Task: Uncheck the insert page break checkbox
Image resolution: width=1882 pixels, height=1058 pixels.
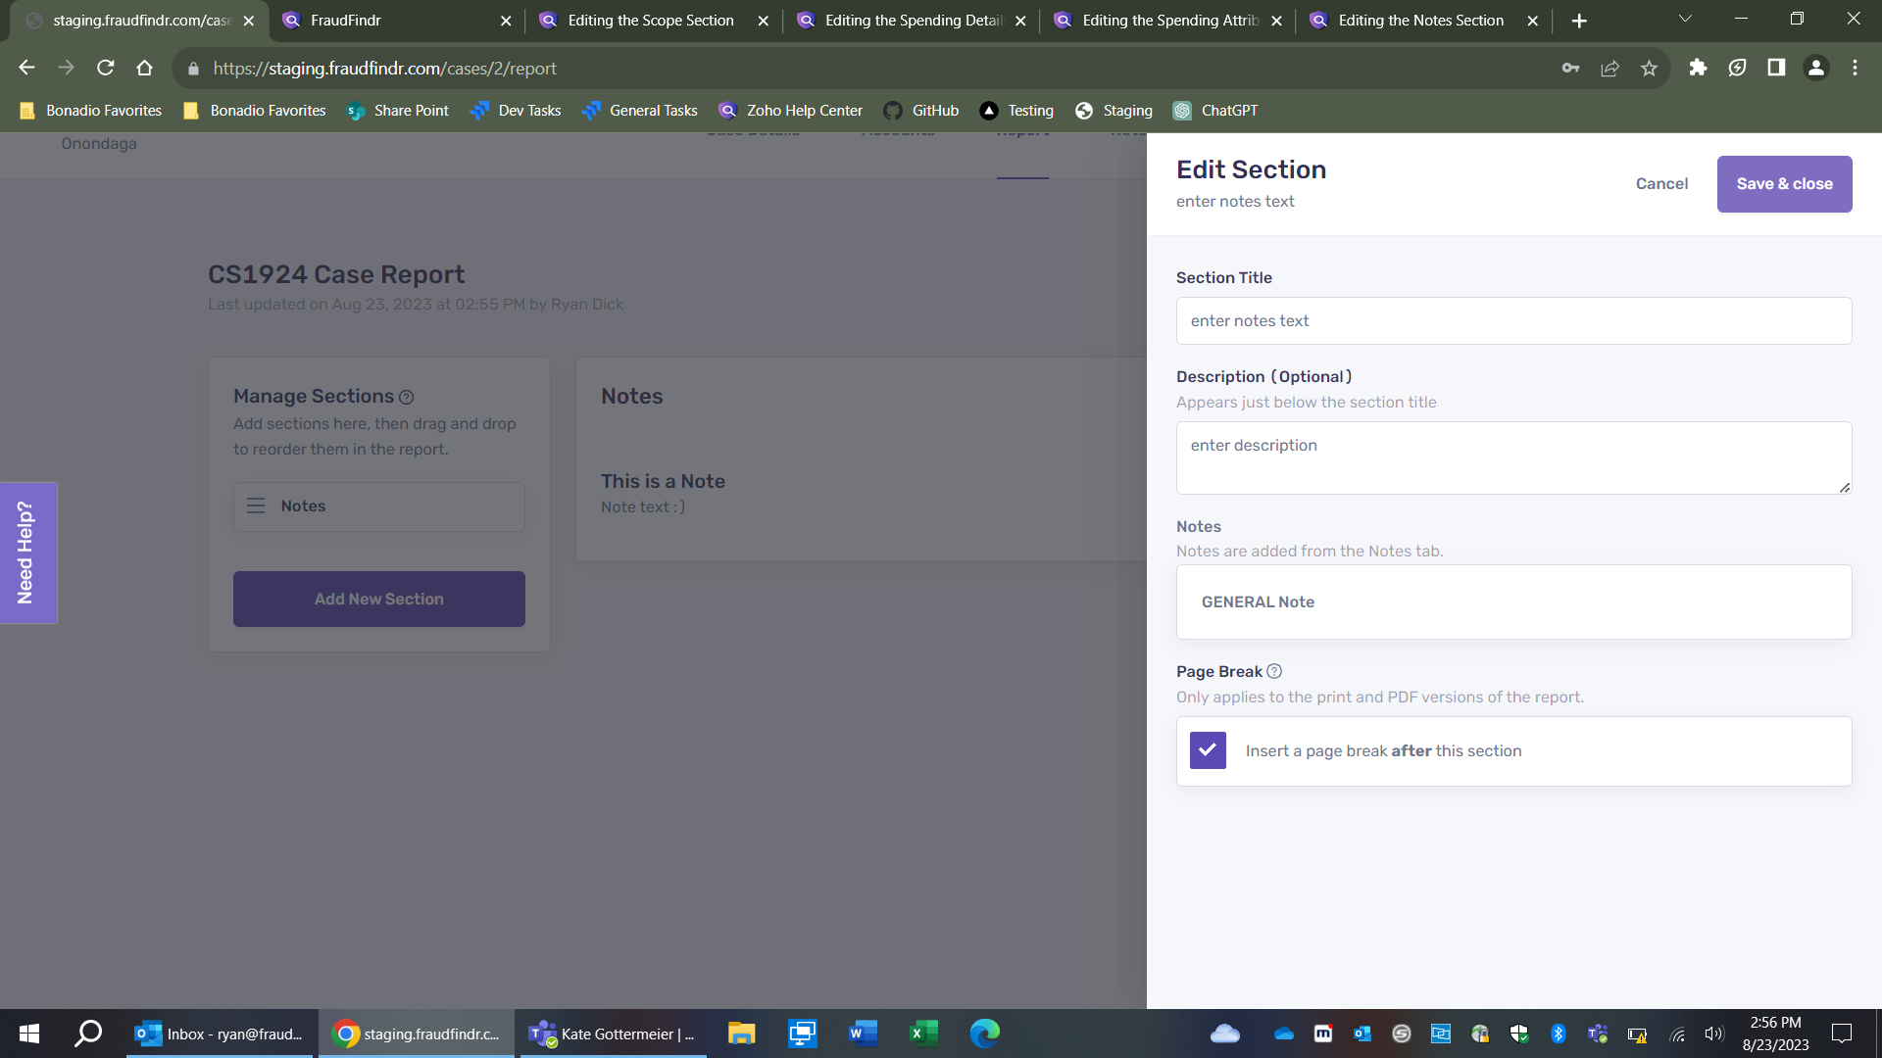Action: pyautogui.click(x=1208, y=751)
